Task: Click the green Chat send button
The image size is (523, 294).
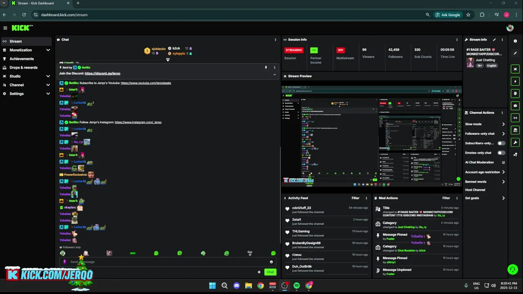Action: point(270,272)
